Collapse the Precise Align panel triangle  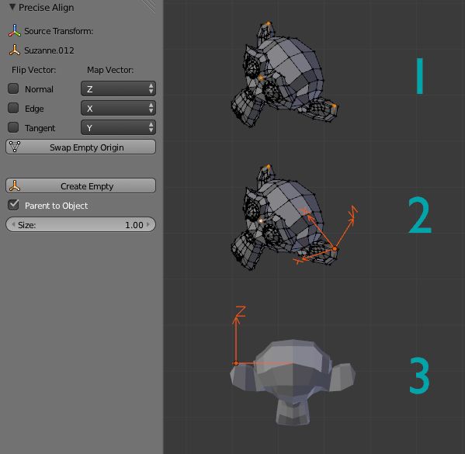12,7
